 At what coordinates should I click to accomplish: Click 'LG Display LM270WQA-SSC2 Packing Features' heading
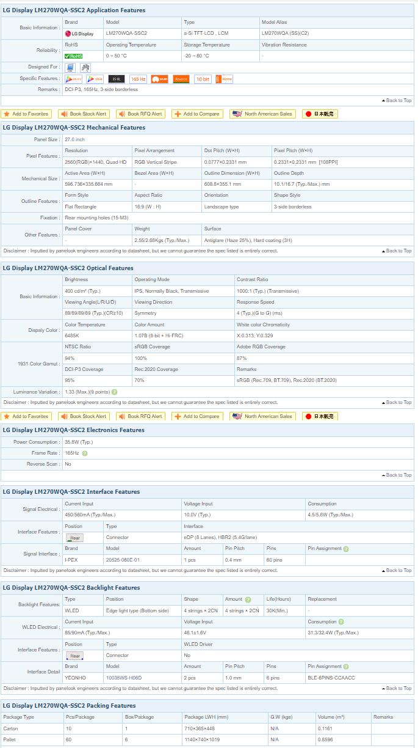(x=69, y=706)
